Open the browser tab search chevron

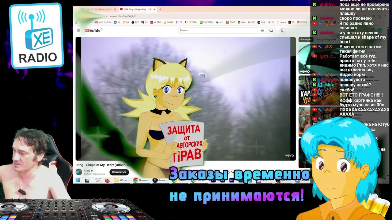point(76,9)
